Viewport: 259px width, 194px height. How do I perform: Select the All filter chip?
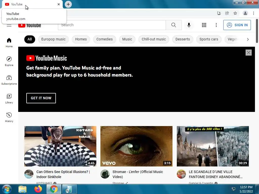click(30, 39)
